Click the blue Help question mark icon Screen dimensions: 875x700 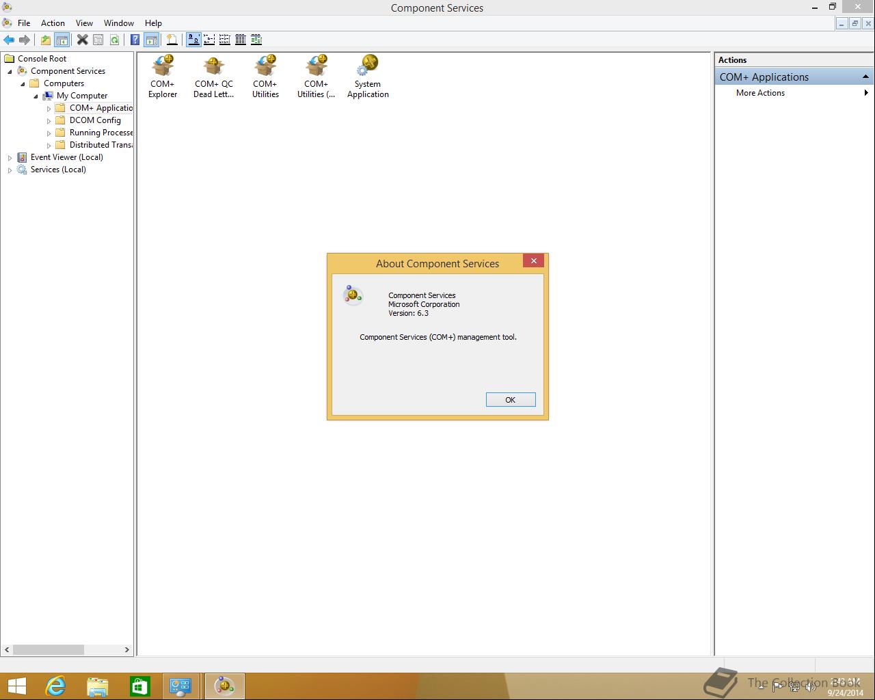click(x=135, y=40)
